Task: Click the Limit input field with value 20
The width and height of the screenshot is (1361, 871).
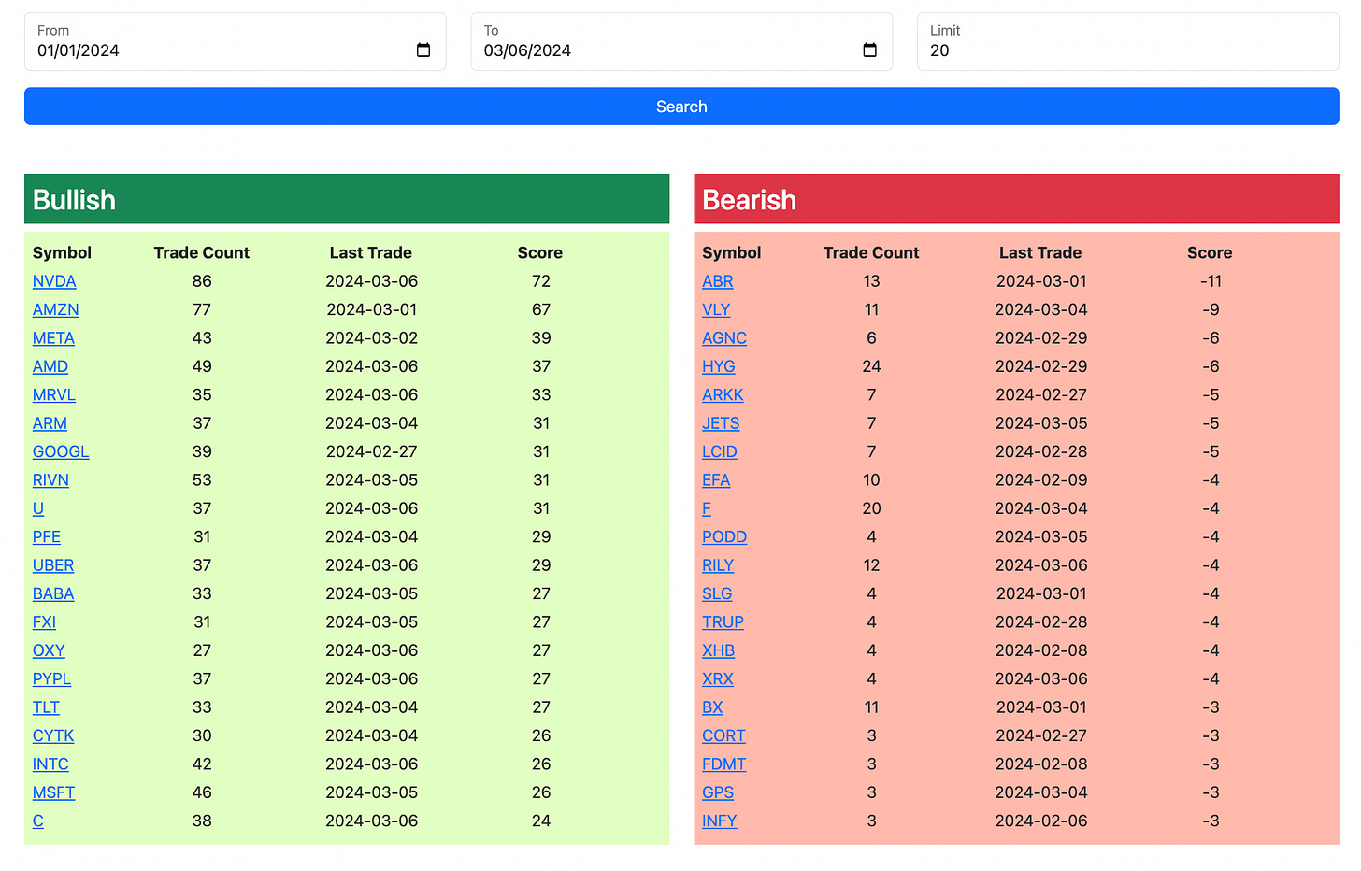Action: point(1128,42)
